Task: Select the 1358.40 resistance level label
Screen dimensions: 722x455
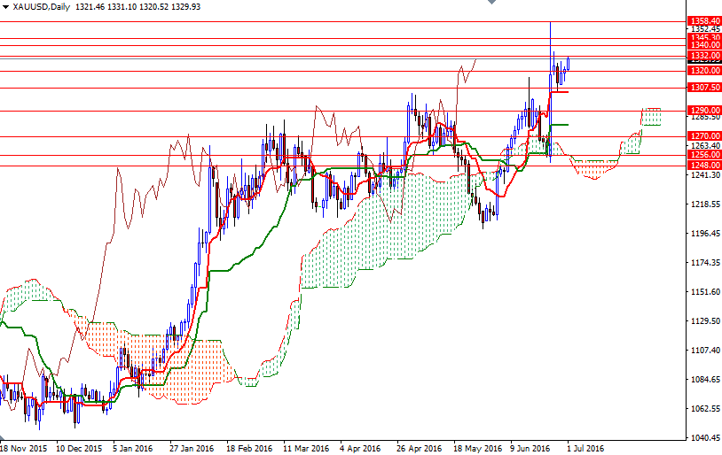Action: 703,20
